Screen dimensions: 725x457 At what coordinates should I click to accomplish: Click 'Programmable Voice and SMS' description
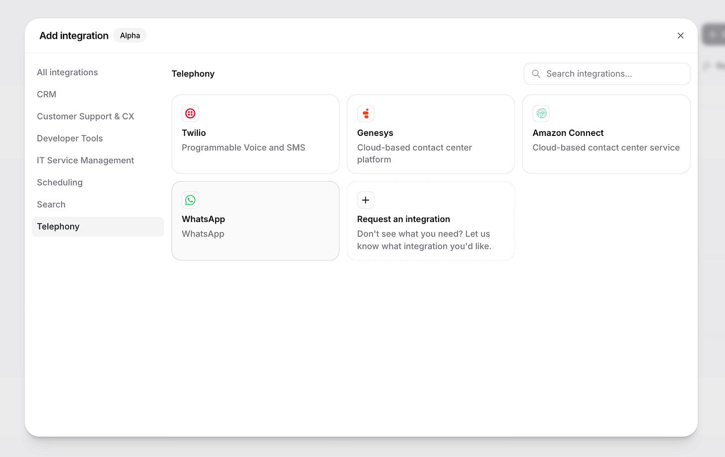coord(243,148)
